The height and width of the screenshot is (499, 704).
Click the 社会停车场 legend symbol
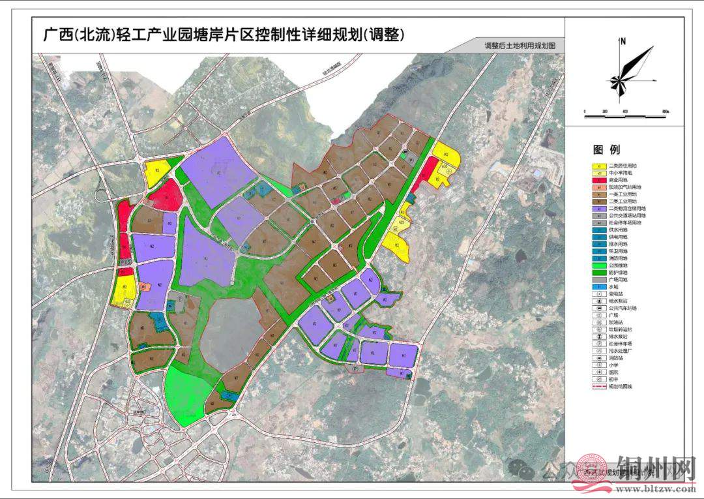pos(599,344)
